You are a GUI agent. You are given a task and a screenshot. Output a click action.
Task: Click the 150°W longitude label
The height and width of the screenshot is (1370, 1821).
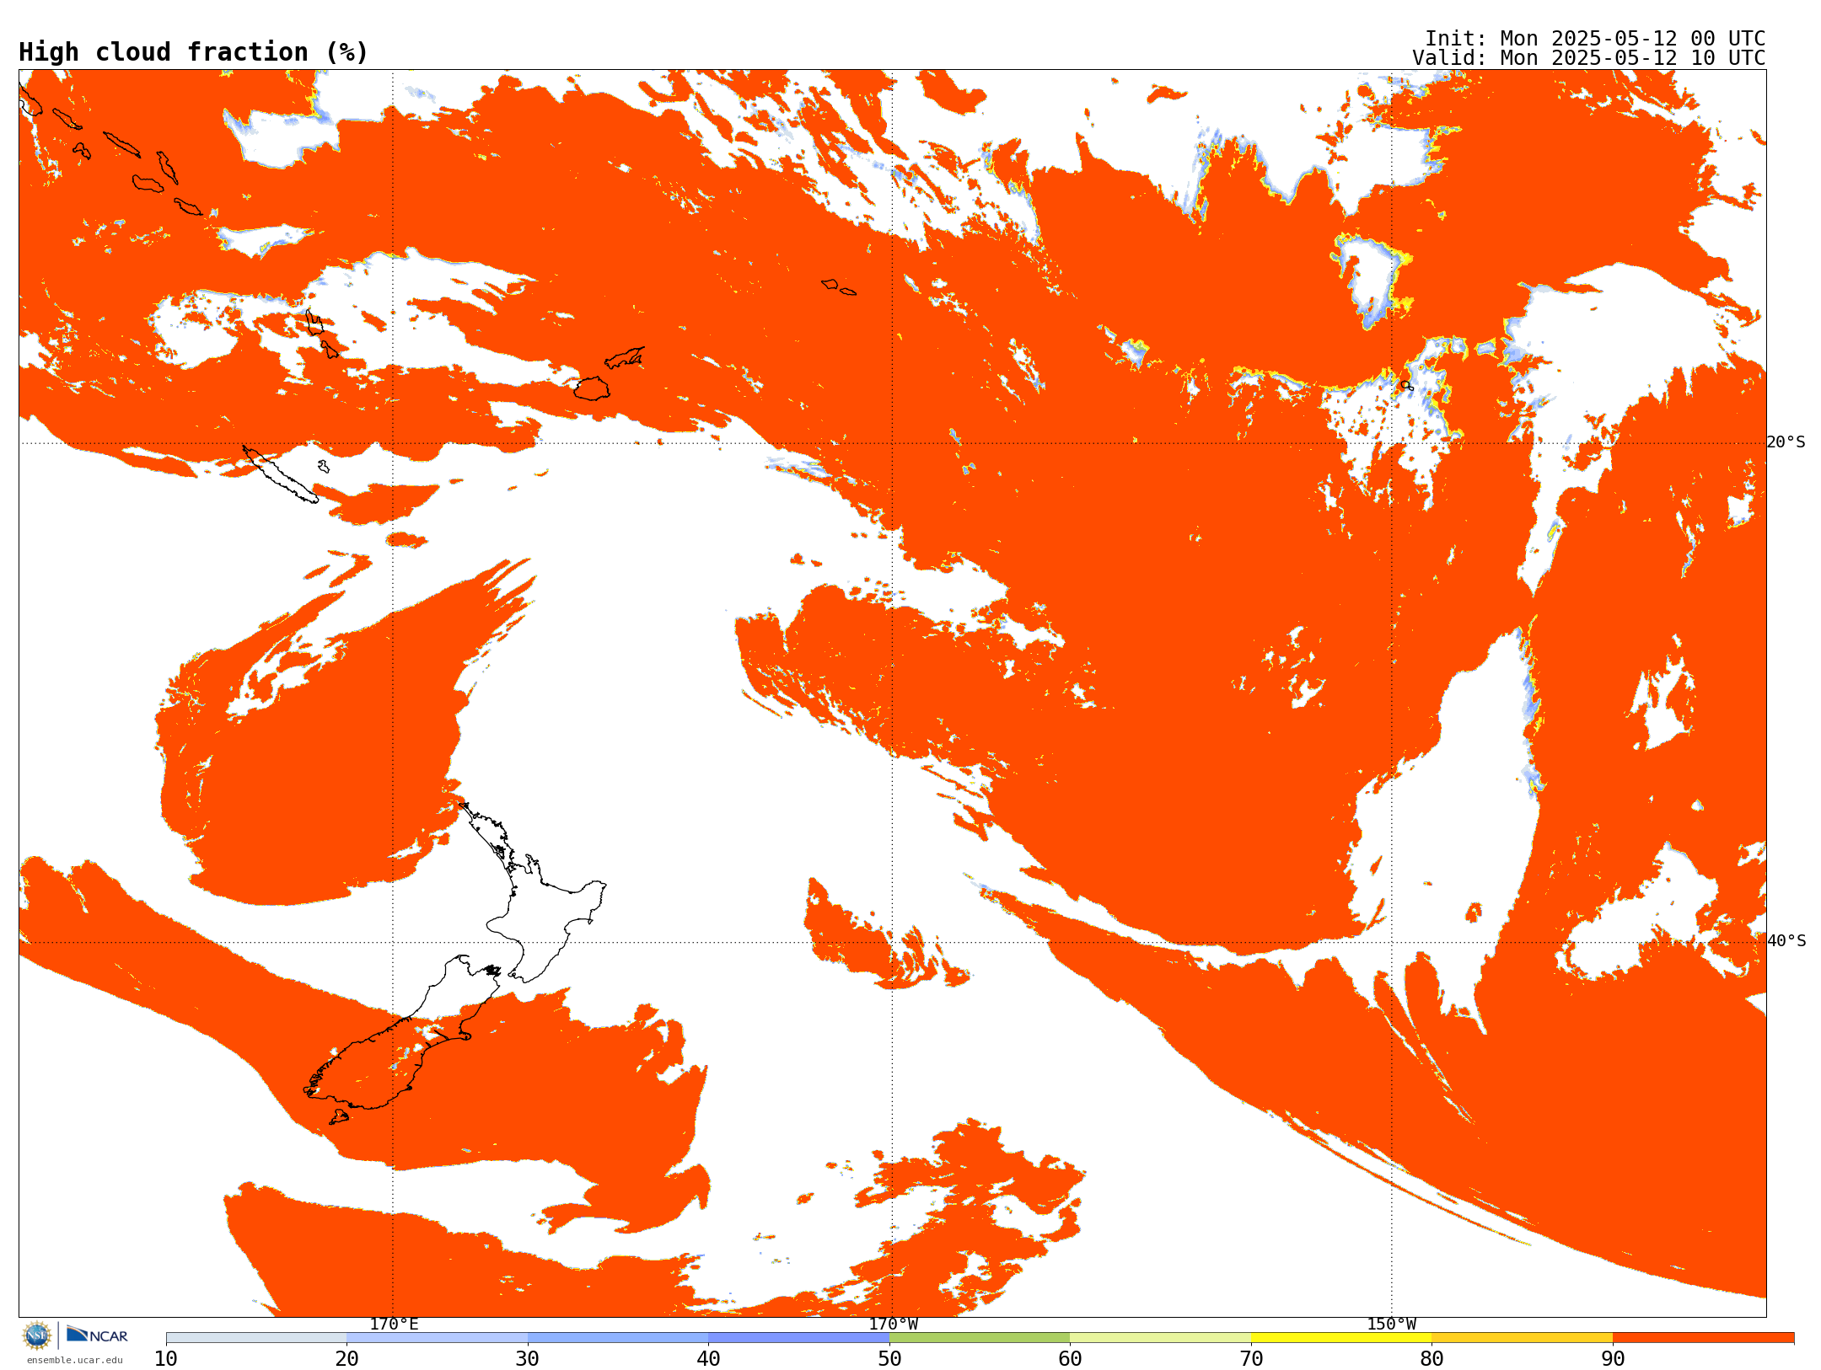pos(1392,1324)
